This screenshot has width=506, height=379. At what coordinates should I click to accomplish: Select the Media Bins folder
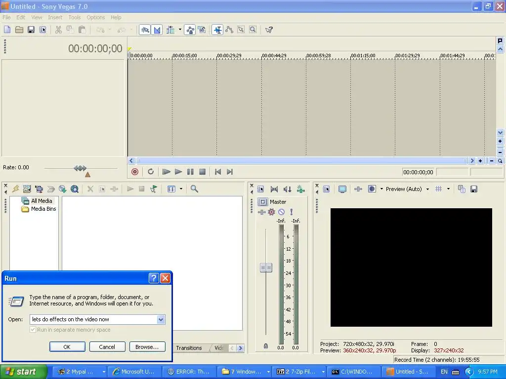[x=40, y=209]
